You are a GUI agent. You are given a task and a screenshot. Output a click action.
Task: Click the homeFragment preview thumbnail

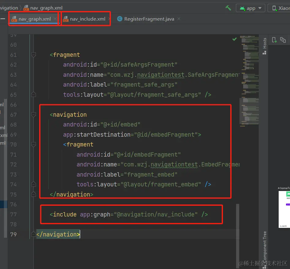coord(284,209)
